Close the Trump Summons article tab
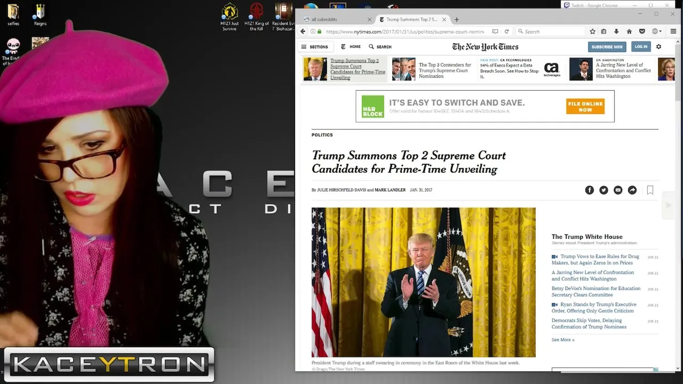The width and height of the screenshot is (683, 384). pyautogui.click(x=444, y=19)
